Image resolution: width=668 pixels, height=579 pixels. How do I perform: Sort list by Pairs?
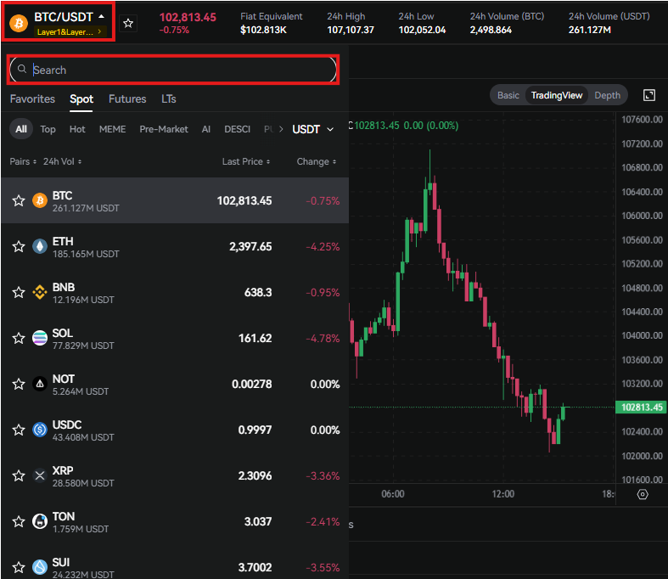pyautogui.click(x=23, y=161)
